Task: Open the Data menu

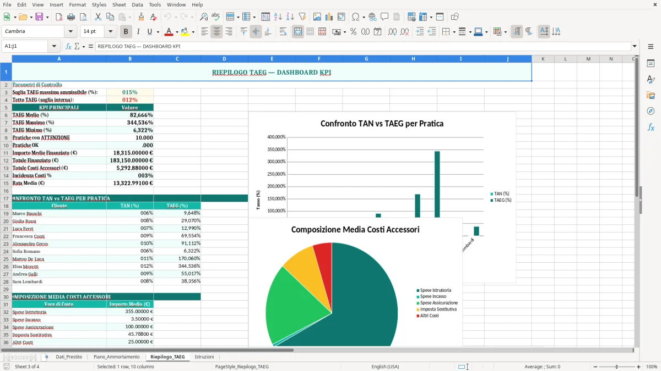Action: [x=137, y=4]
